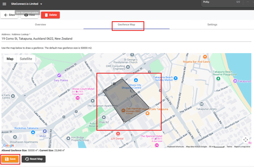Select the Geofence Map tab
Screen dimensions: 254x167
click(x=126, y=25)
